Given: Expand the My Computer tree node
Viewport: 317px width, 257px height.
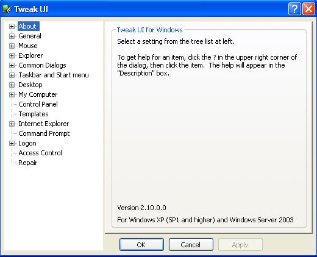Looking at the screenshot, I should [x=12, y=94].
